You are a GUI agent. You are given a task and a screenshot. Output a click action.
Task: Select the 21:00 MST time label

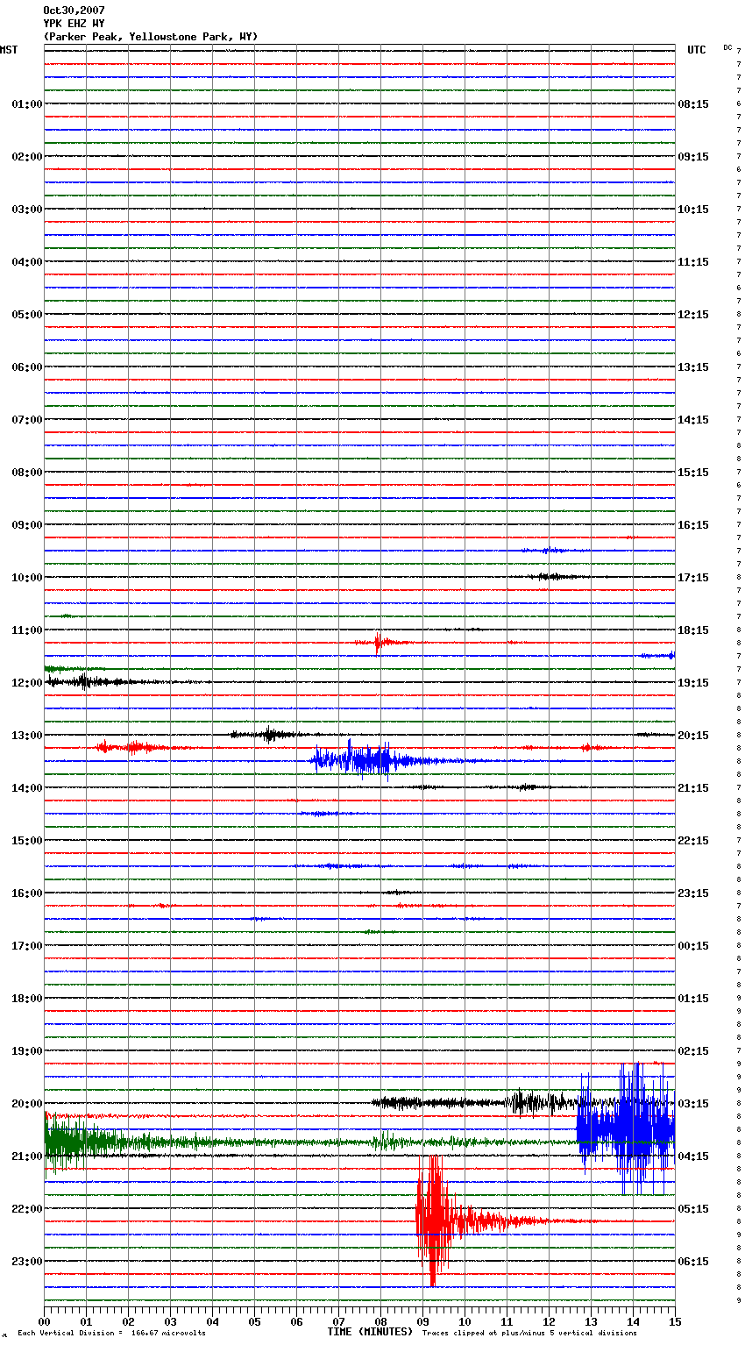[27, 1156]
